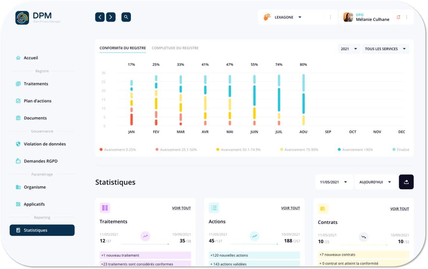The image size is (428, 269).
Task: Open the LEXAGONE three-dot options menu
Action: coord(330,17)
